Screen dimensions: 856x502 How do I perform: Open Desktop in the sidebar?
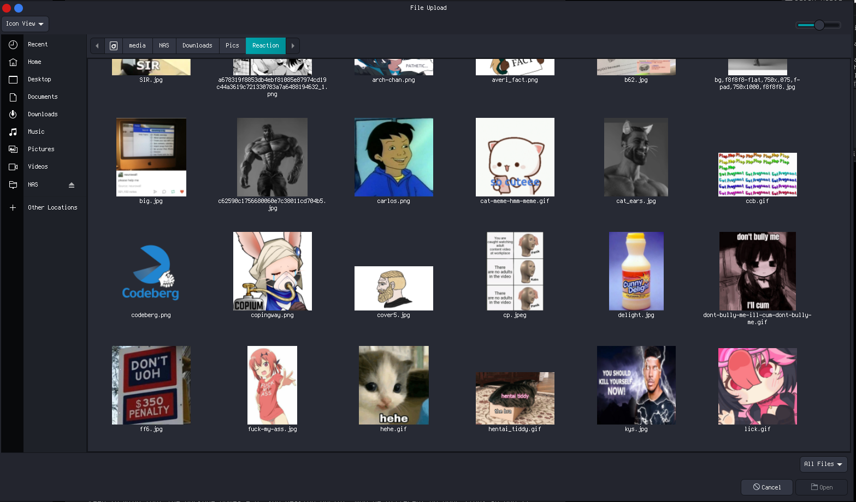[x=39, y=80]
